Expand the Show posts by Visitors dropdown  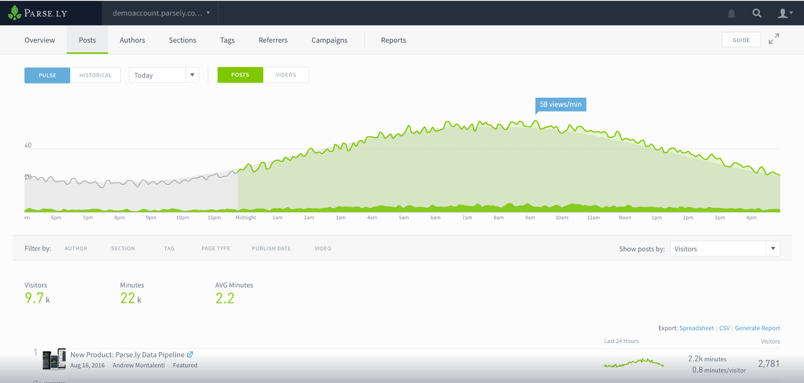[725, 249]
